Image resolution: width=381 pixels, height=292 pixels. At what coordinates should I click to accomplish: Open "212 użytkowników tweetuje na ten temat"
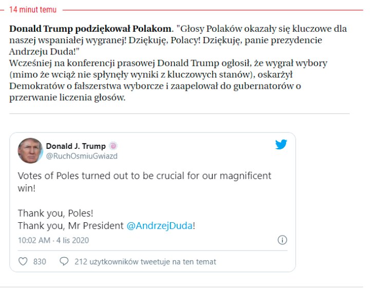tap(145, 262)
